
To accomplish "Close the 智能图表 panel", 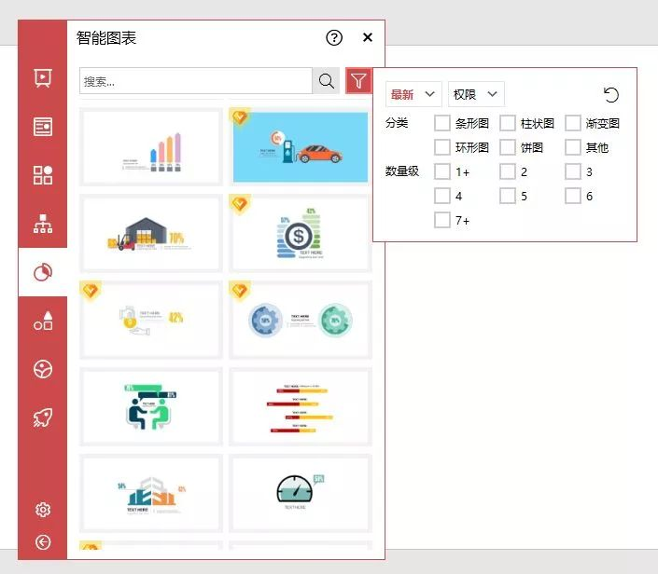I will pos(368,37).
